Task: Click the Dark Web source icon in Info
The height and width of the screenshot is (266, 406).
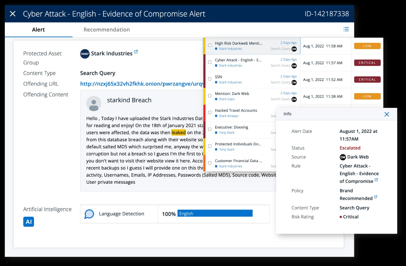Action: (x=343, y=157)
